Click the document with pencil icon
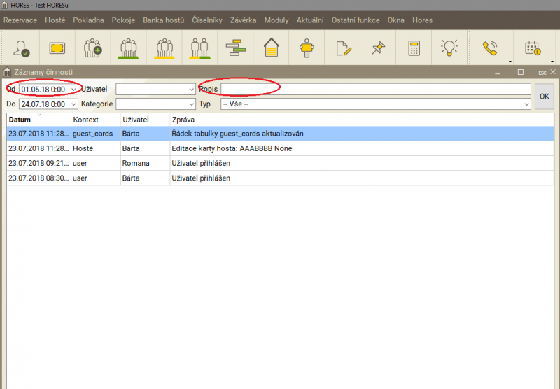Viewport: 560px width, 389px height. 343,48
